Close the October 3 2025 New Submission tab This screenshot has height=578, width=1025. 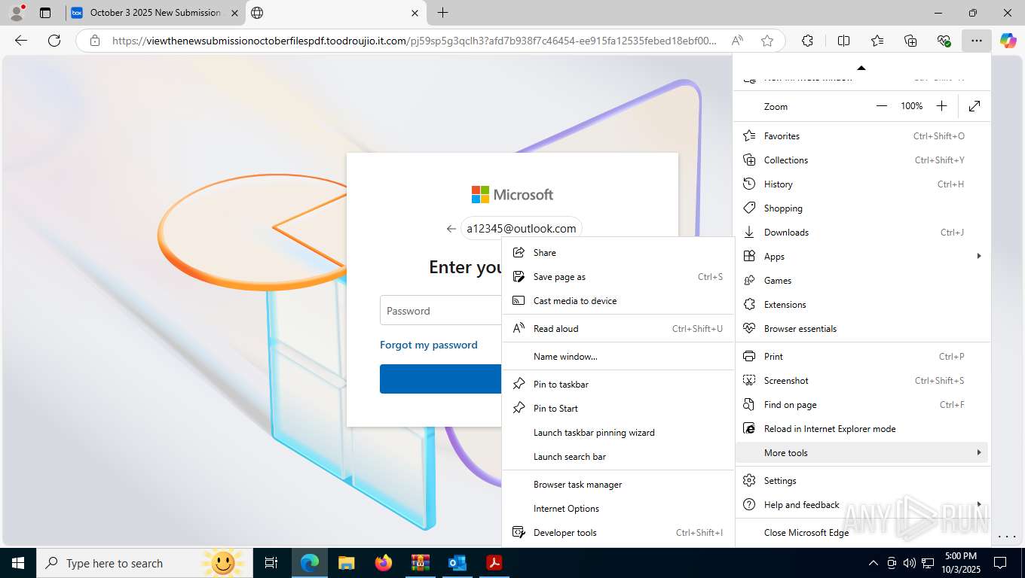[x=234, y=13]
